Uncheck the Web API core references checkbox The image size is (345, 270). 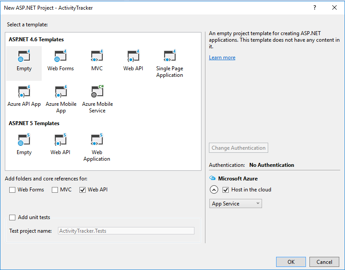(x=83, y=190)
